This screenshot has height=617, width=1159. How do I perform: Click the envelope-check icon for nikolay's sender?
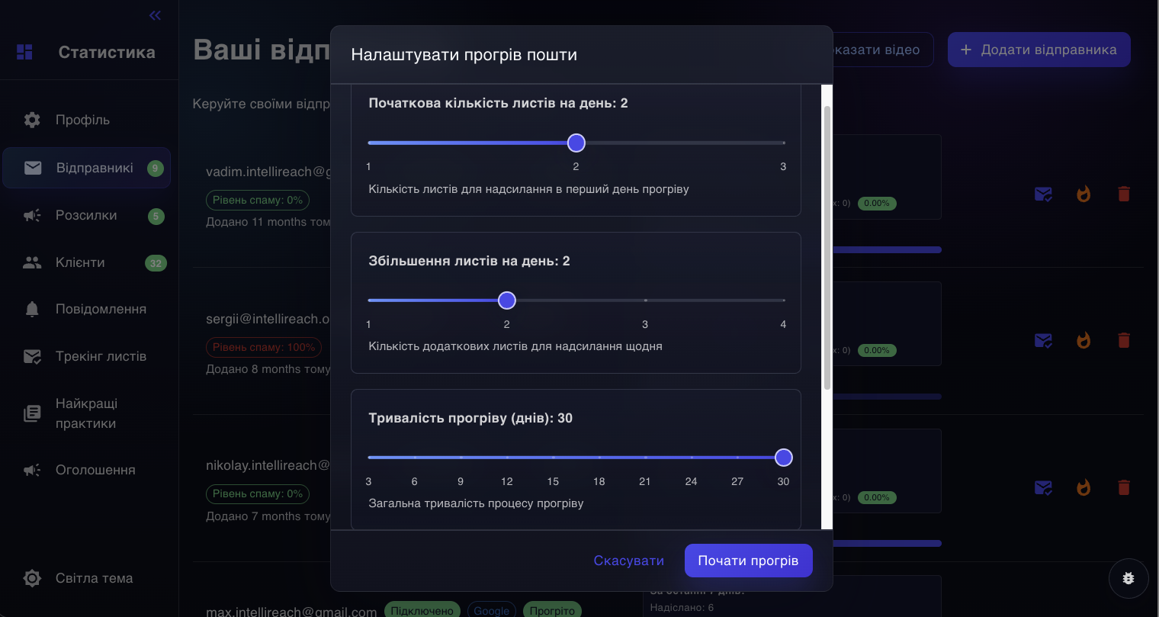click(x=1043, y=487)
